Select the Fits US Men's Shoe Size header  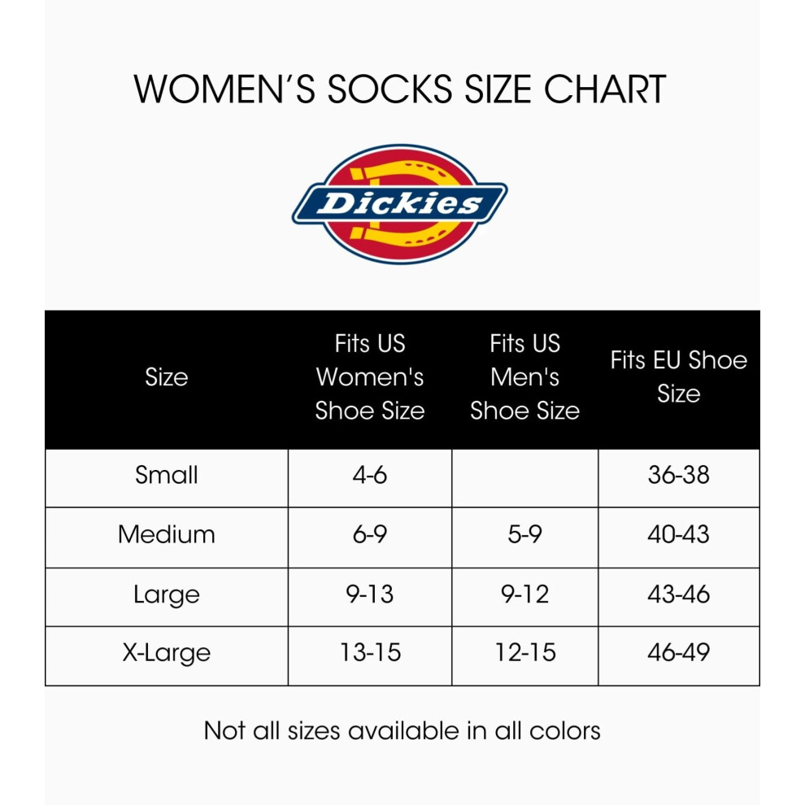pyautogui.click(x=524, y=377)
